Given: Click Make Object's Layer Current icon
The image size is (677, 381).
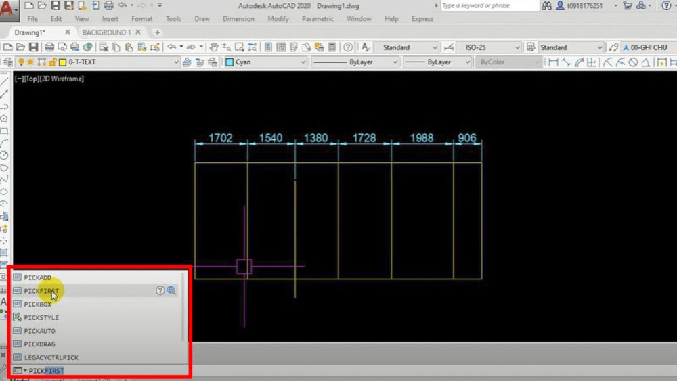Looking at the screenshot, I should point(187,62).
